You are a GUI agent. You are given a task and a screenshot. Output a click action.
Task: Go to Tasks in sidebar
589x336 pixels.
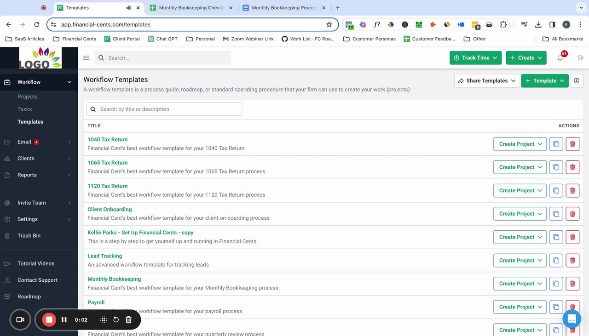(x=25, y=109)
